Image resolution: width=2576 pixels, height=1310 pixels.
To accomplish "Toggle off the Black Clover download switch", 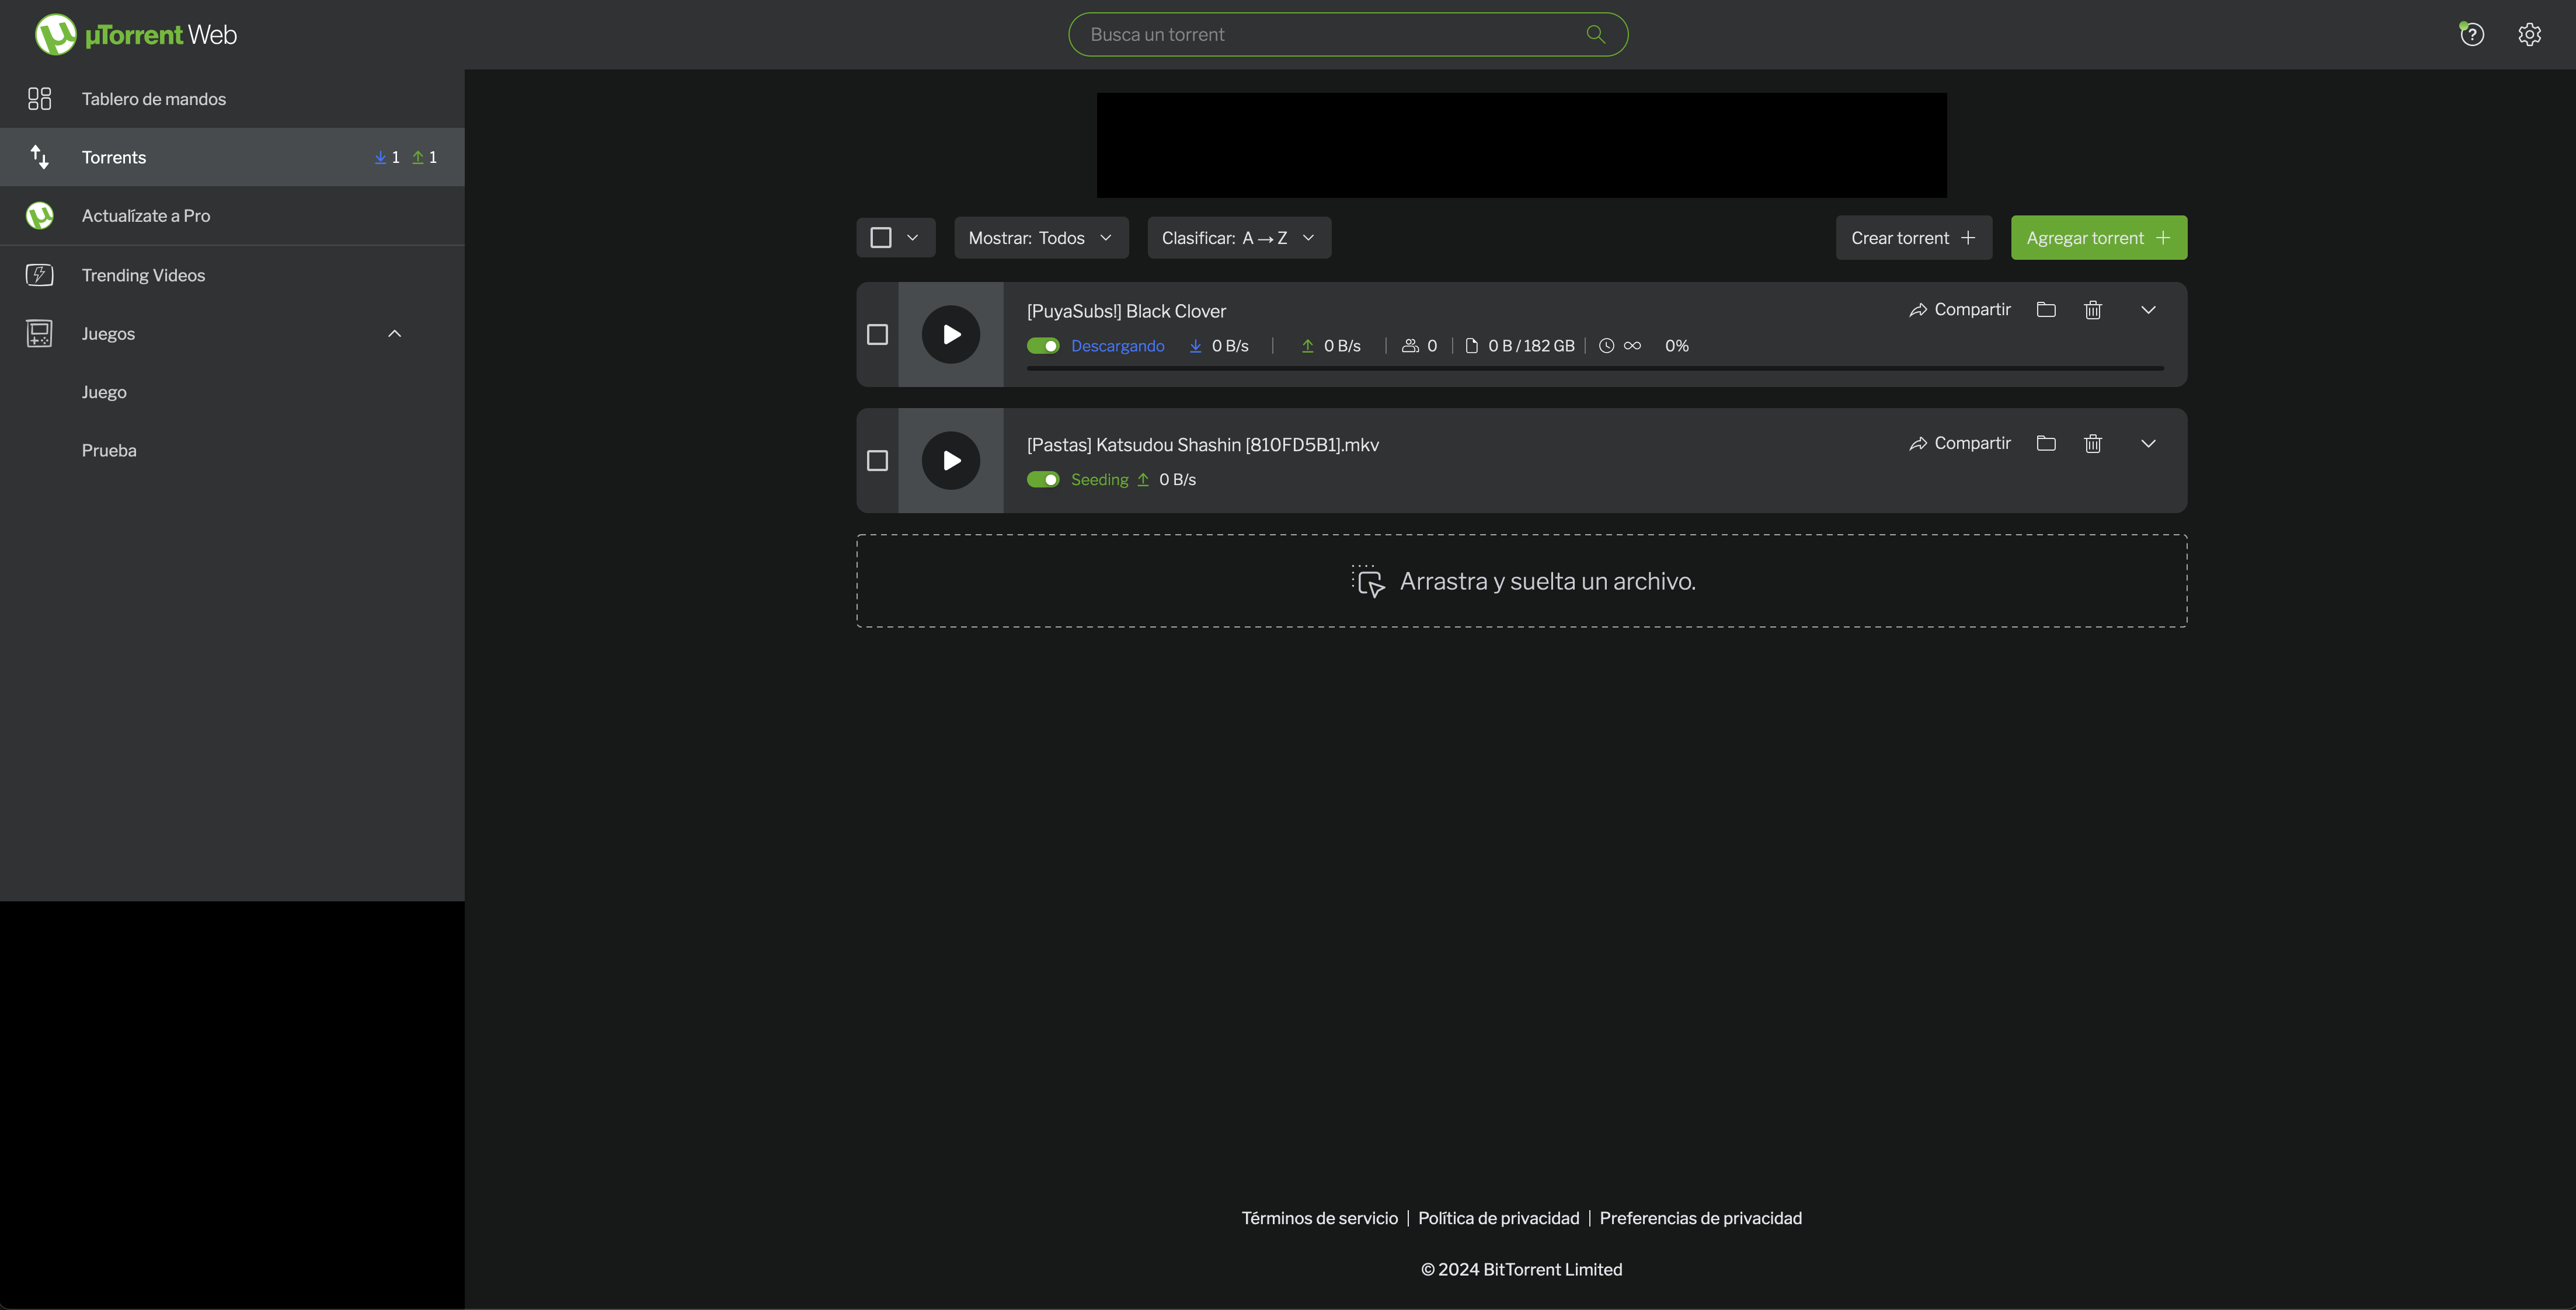I will 1043,346.
